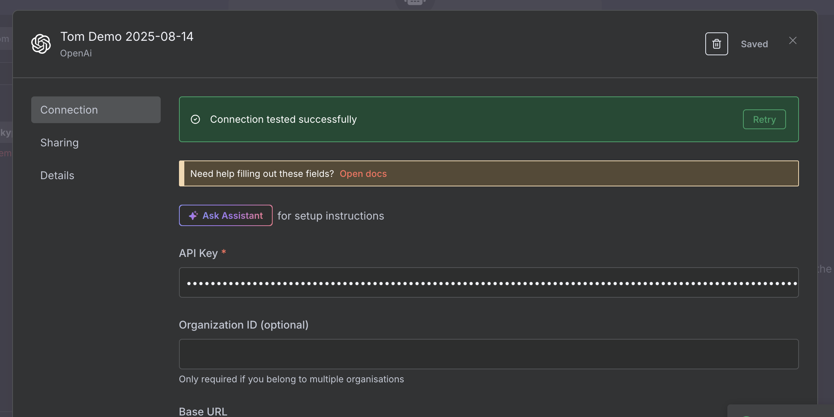The width and height of the screenshot is (834, 417).
Task: Click the success checkmark circle icon
Action: 195,119
